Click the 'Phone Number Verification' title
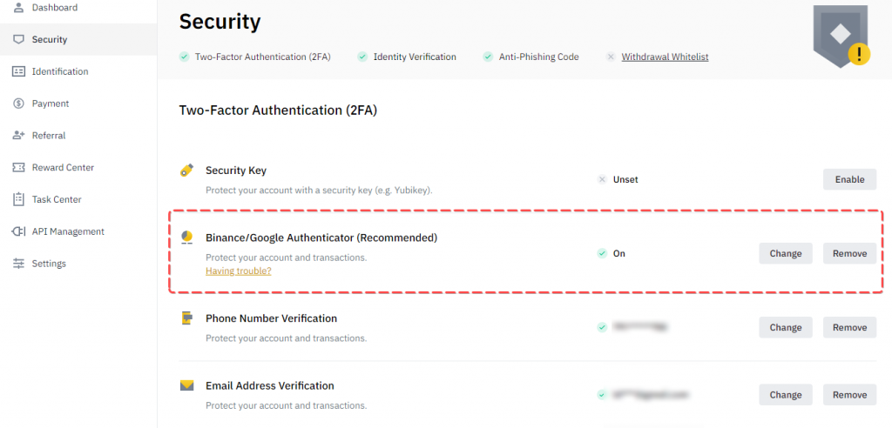 click(272, 318)
